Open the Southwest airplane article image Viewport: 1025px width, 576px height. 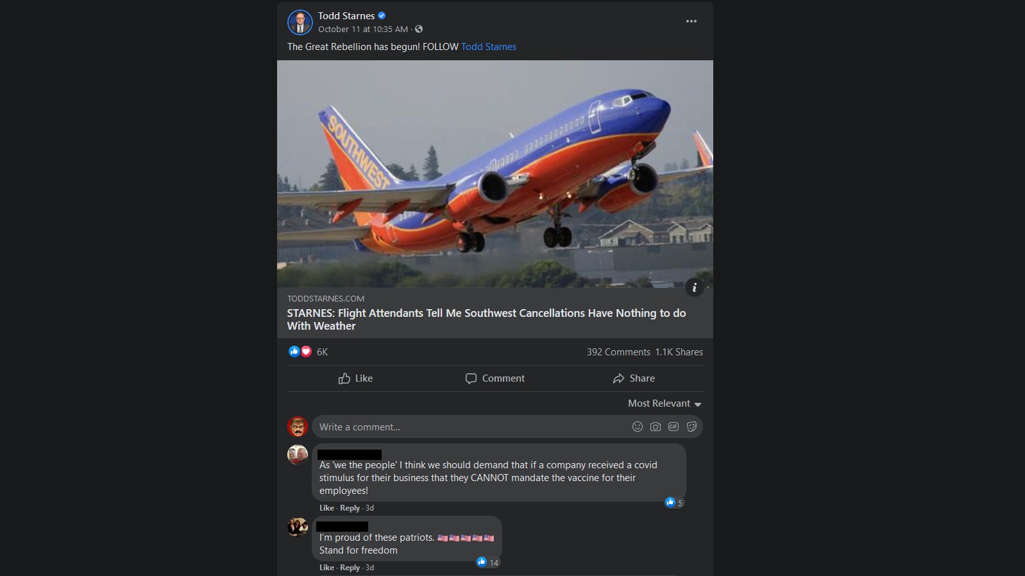click(x=495, y=174)
